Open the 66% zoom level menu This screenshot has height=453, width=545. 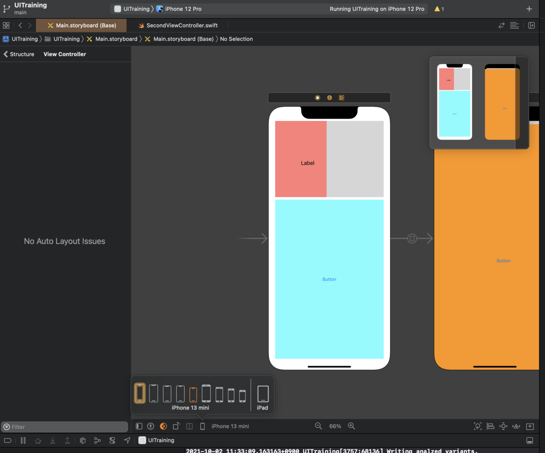pos(335,426)
